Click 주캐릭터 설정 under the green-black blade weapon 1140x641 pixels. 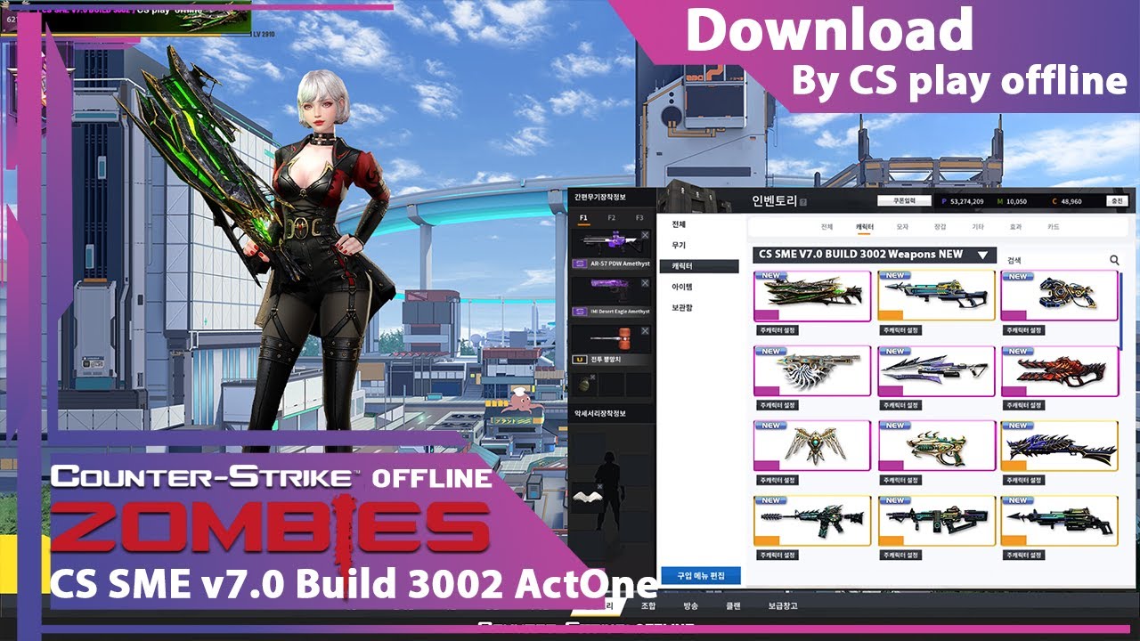point(778,330)
